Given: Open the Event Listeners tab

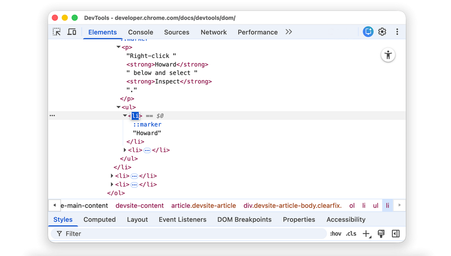Looking at the screenshot, I should (x=183, y=219).
